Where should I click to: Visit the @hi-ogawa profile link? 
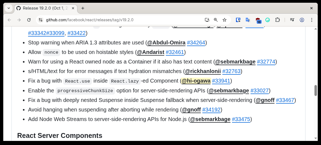click(x=196, y=81)
